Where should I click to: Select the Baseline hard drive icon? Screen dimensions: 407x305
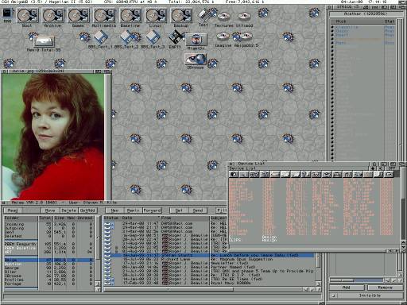(x=130, y=15)
